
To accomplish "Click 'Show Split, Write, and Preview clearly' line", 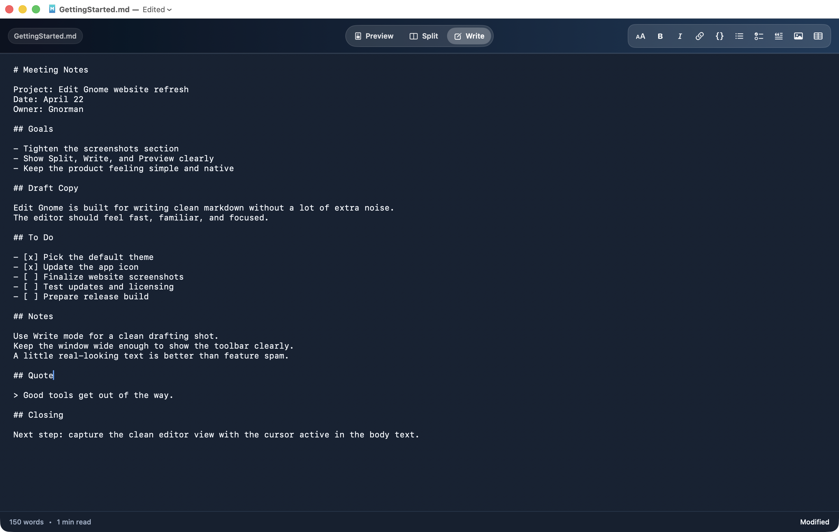I will point(114,159).
